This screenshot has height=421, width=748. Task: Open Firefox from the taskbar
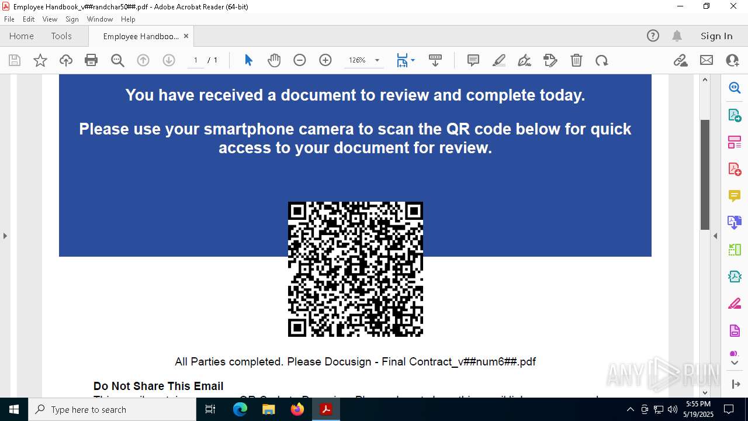click(297, 409)
